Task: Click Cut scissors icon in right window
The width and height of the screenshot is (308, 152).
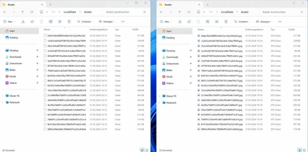Action: pyautogui.click(x=180, y=22)
